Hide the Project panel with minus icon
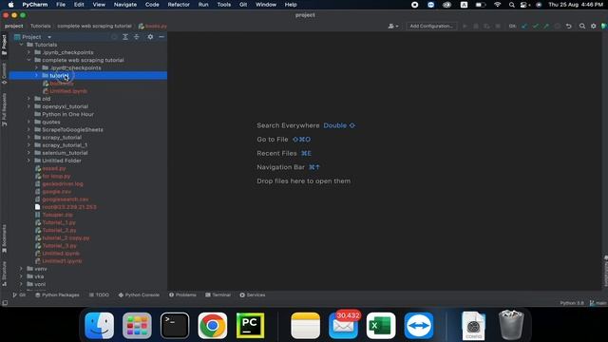608x342 pixels. 161,37
